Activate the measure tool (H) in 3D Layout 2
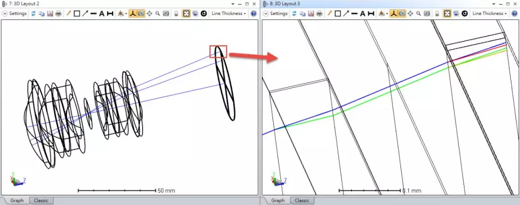Viewport: 520px width, 205px height. tap(110, 14)
